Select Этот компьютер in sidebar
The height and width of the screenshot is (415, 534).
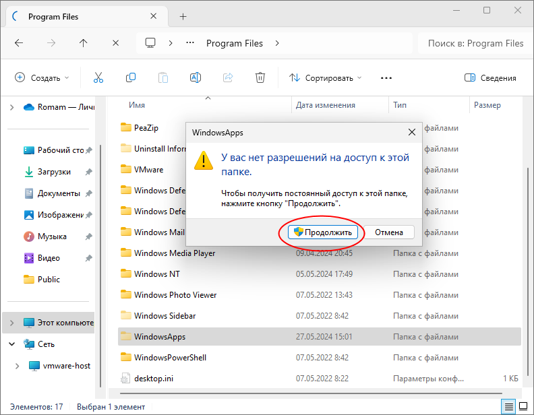pos(59,323)
